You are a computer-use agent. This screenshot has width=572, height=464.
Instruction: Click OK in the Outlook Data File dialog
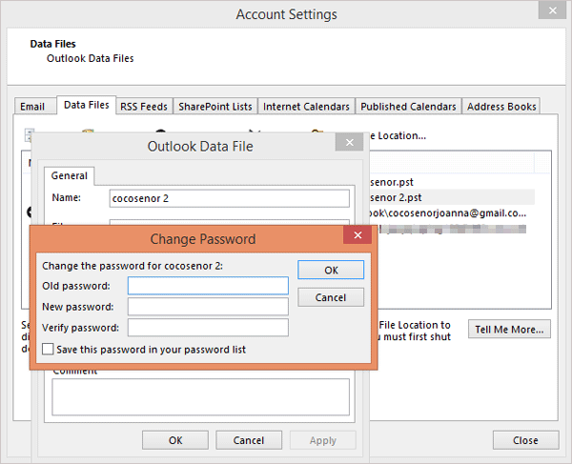pos(175,440)
